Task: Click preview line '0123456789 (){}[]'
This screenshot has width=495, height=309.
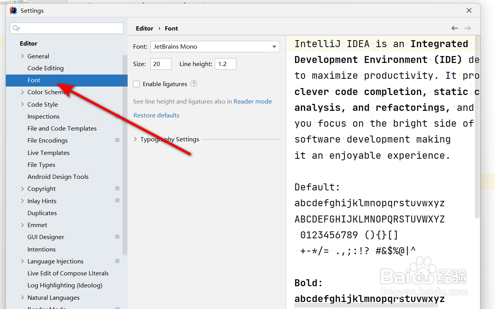Action: 349,235
